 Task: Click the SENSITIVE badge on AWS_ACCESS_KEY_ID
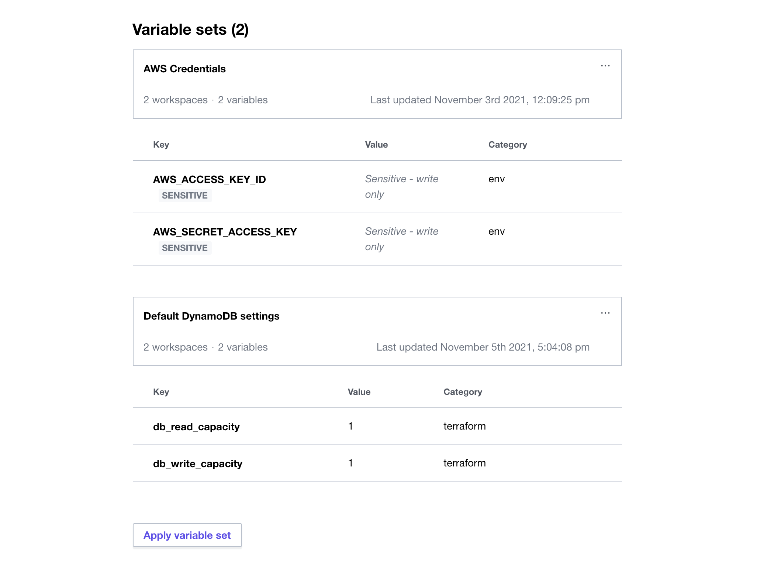[185, 196]
